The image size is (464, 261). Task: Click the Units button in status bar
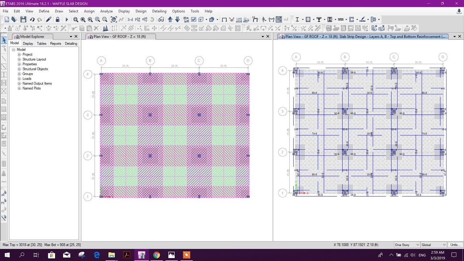(455, 245)
